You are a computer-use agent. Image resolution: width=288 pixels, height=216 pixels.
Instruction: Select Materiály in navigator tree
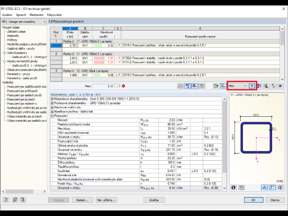(x=13, y=36)
